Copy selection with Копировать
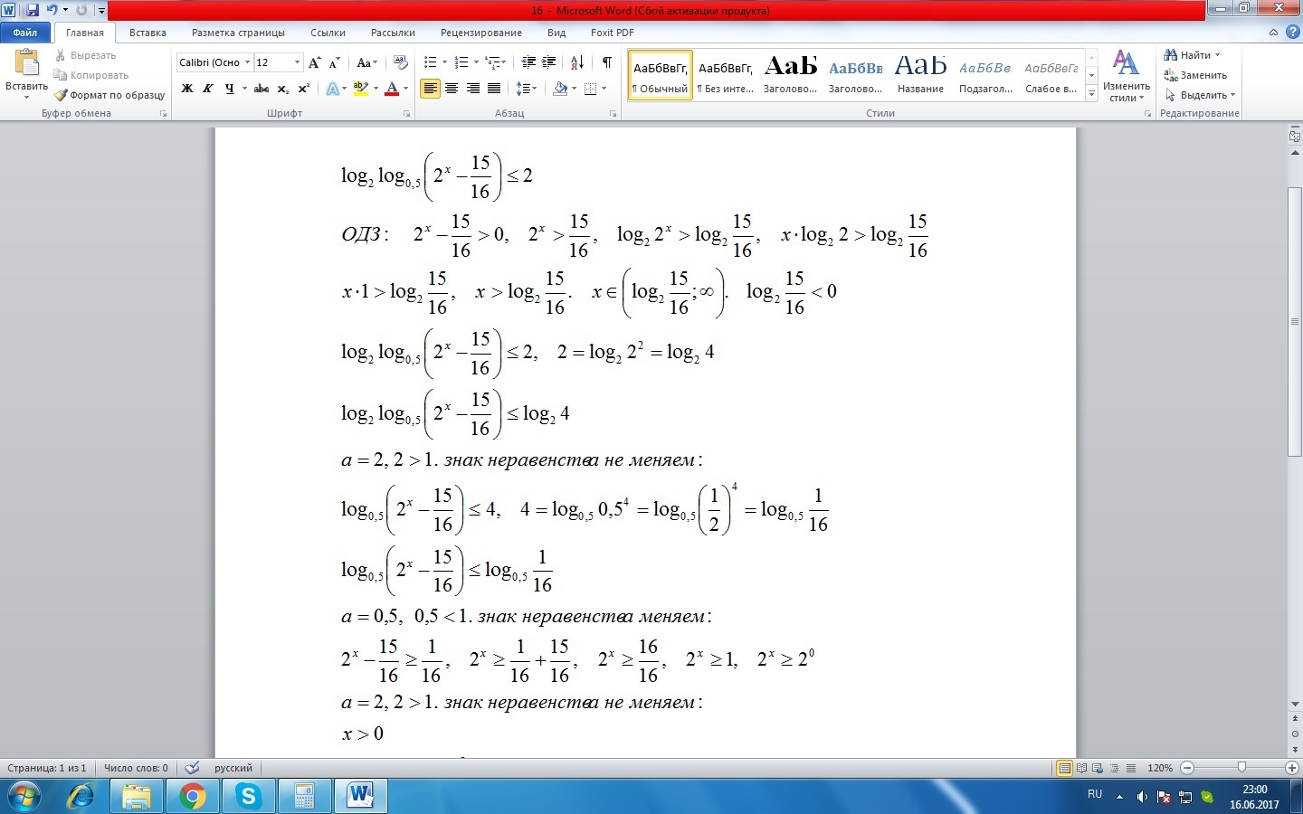This screenshot has height=814, width=1303. pos(91,75)
